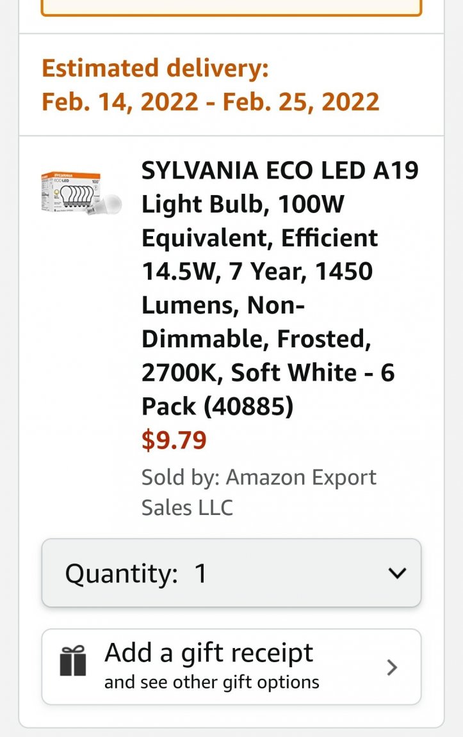The height and width of the screenshot is (737, 463).
Task: Add a gift receipt
Action: tap(208, 653)
